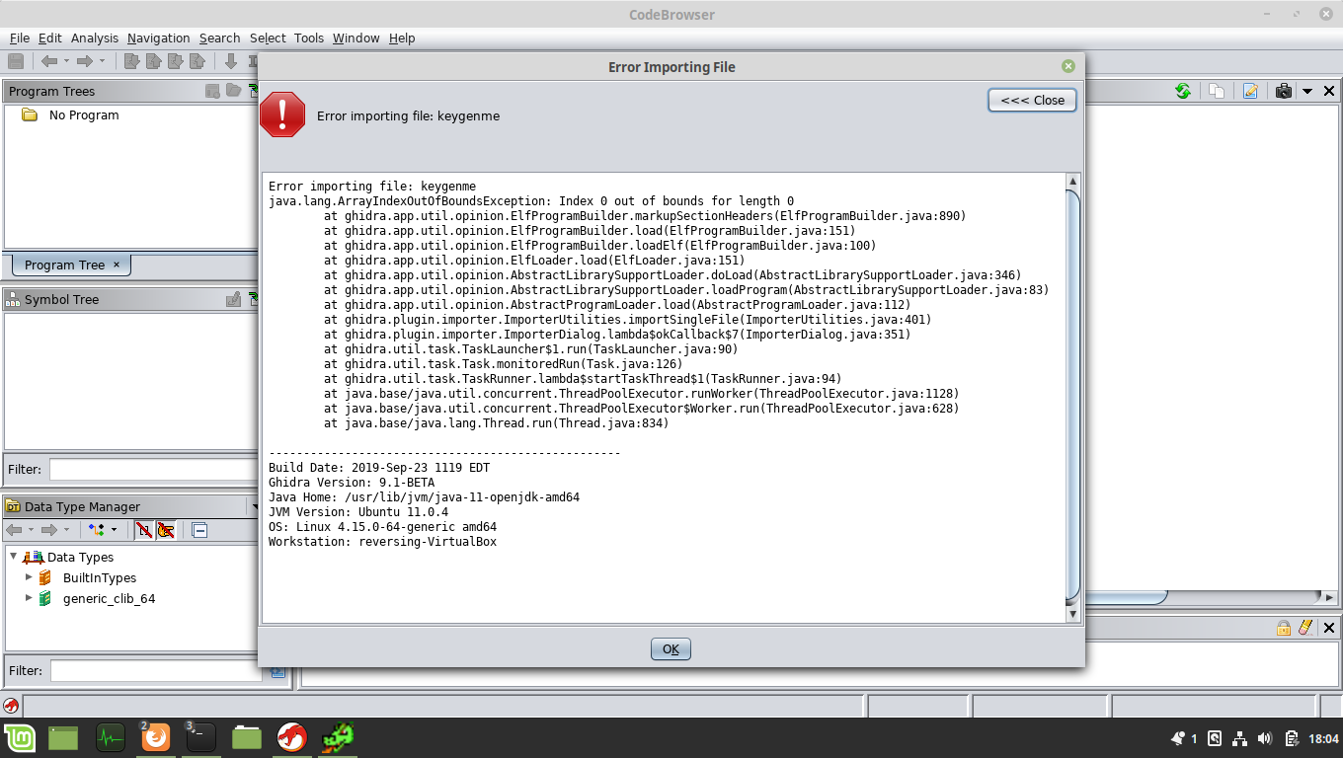Click the error details vertical scrollbar
Screen dimensions: 1343x758
(1073, 395)
